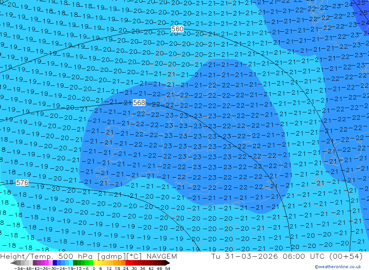The image size is (369, 270).
Task: Pick the darkest green legend swatch
Action: 75,263
